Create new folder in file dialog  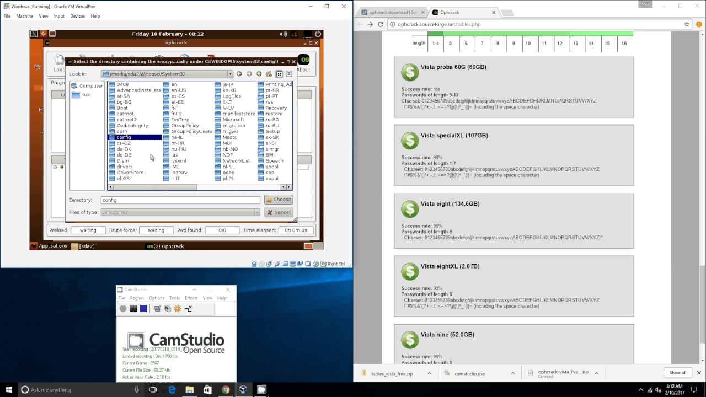pos(269,74)
